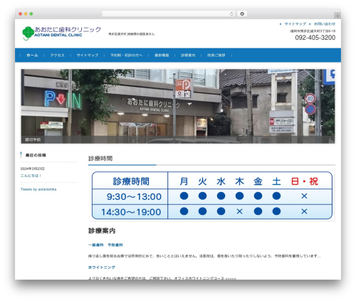Image resolution: width=356 pixels, height=301 pixels.
Task: Open a new tab with plus button
Action: click(x=337, y=16)
